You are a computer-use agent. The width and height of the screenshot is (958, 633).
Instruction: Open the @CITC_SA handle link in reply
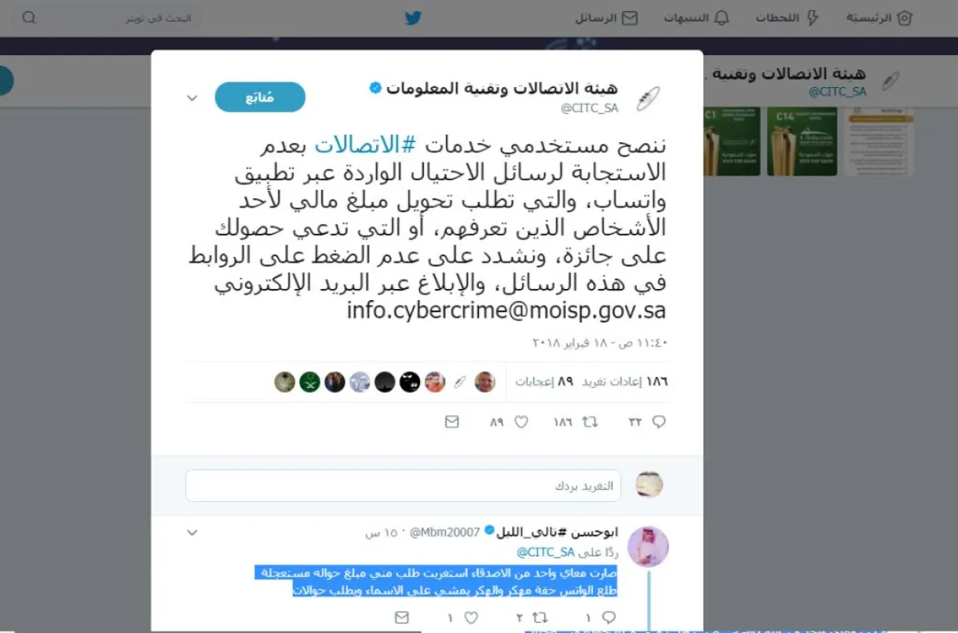546,552
